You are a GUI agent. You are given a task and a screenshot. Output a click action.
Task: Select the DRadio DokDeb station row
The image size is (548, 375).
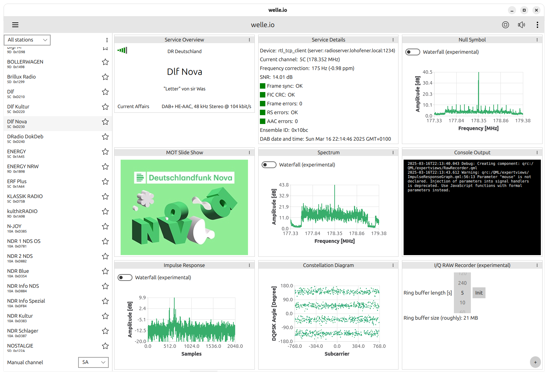click(x=58, y=139)
